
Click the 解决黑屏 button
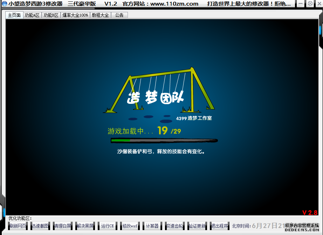(x=85, y=226)
